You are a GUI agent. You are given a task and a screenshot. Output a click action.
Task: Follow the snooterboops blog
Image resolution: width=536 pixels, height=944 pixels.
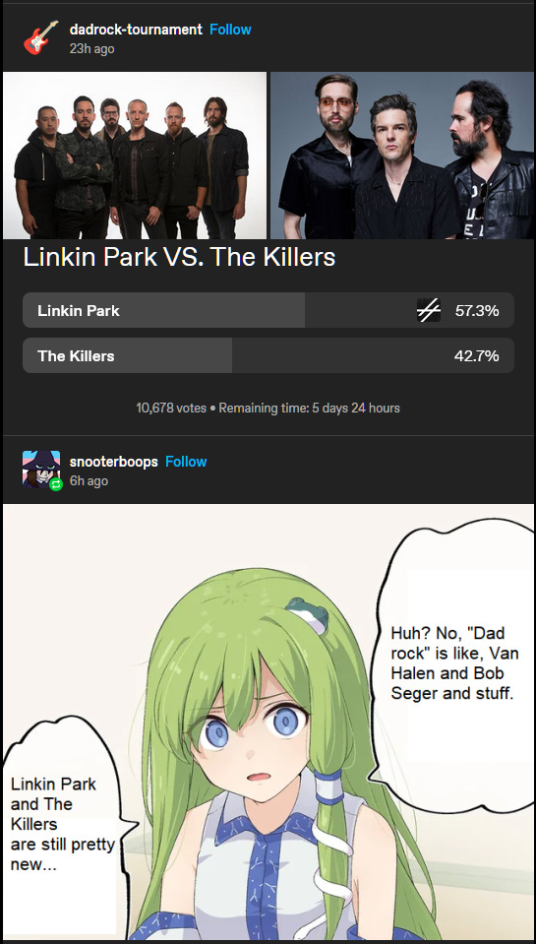(x=186, y=462)
